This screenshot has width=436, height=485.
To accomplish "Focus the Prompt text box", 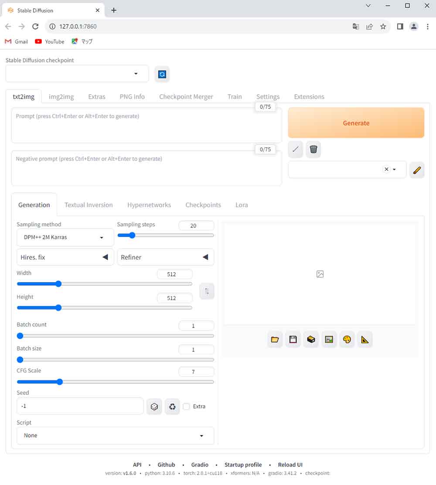I will [x=146, y=125].
